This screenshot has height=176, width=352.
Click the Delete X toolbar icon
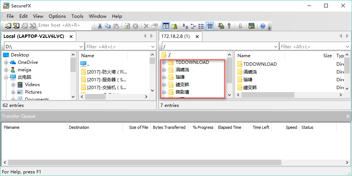tap(146, 26)
